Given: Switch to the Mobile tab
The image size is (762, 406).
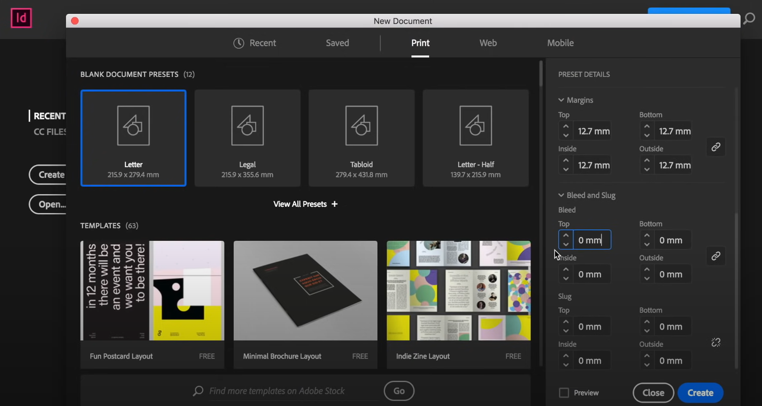Looking at the screenshot, I should click(x=560, y=43).
